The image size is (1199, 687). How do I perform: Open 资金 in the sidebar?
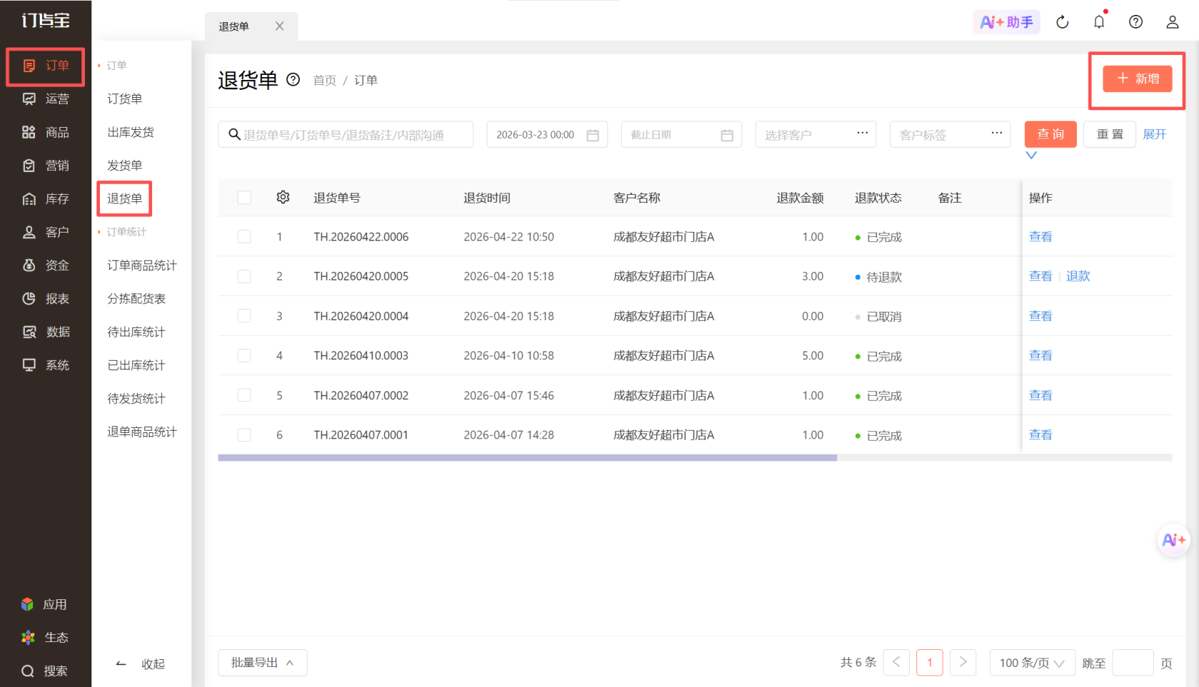point(46,265)
